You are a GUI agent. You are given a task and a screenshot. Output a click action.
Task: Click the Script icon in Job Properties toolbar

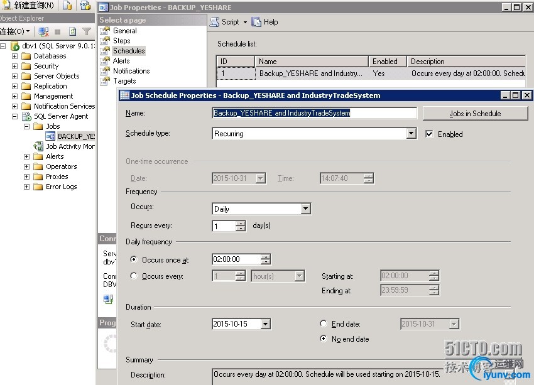click(x=215, y=22)
